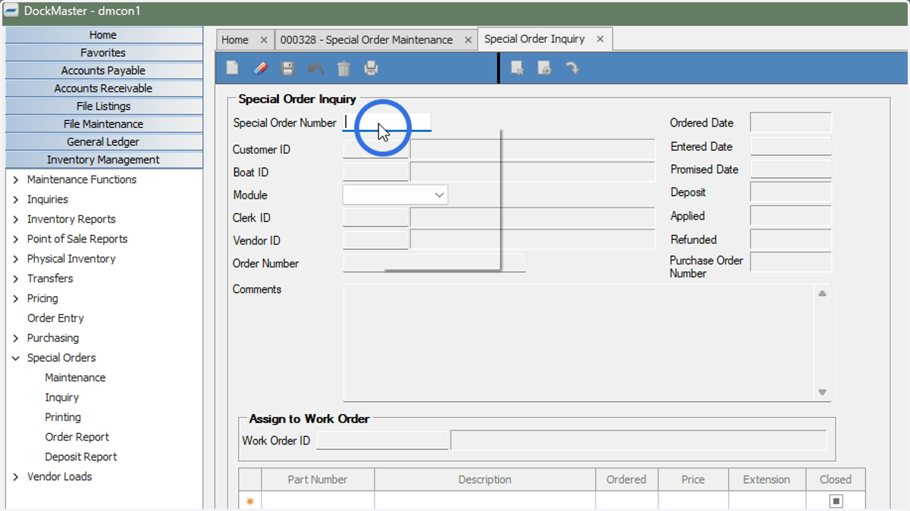910x511 pixels.
Task: Open the File Maintenance section
Action: point(104,124)
